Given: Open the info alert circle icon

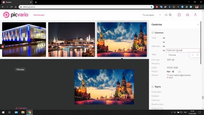Looking at the screenshot, I should coord(179,15).
